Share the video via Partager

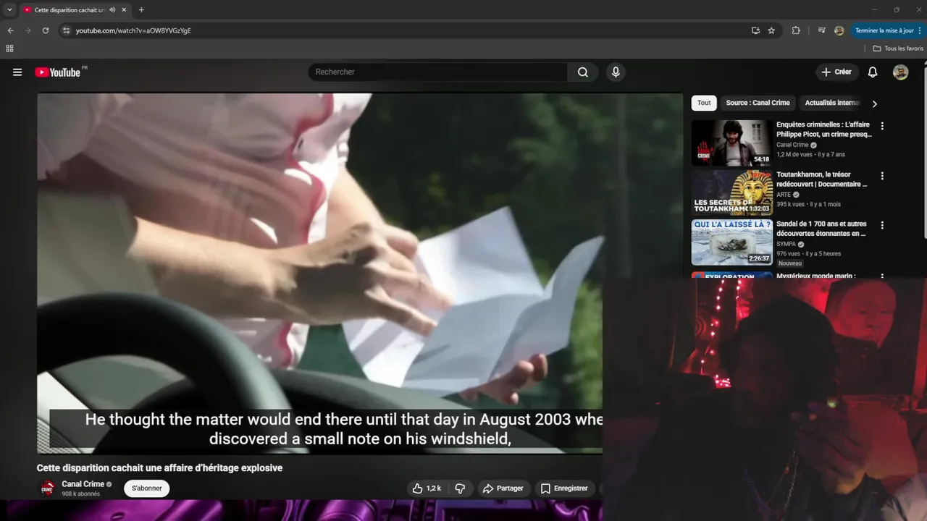pyautogui.click(x=503, y=488)
